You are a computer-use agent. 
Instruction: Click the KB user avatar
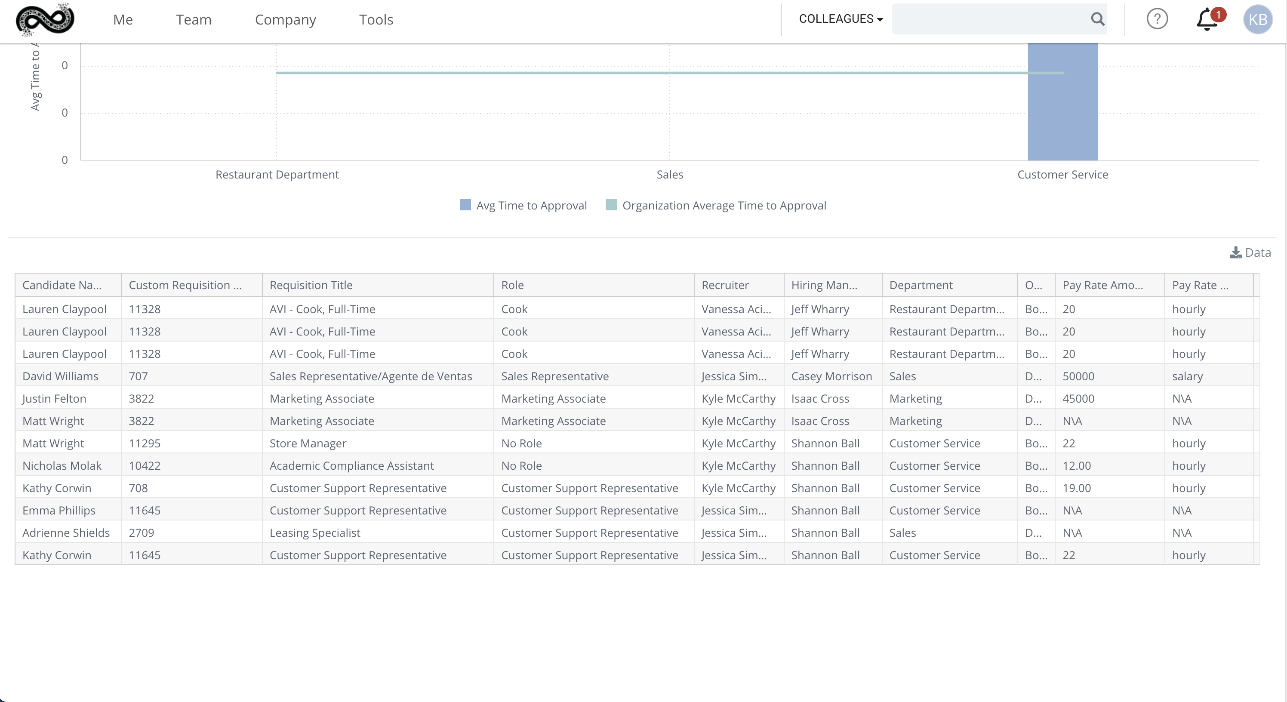click(1257, 19)
